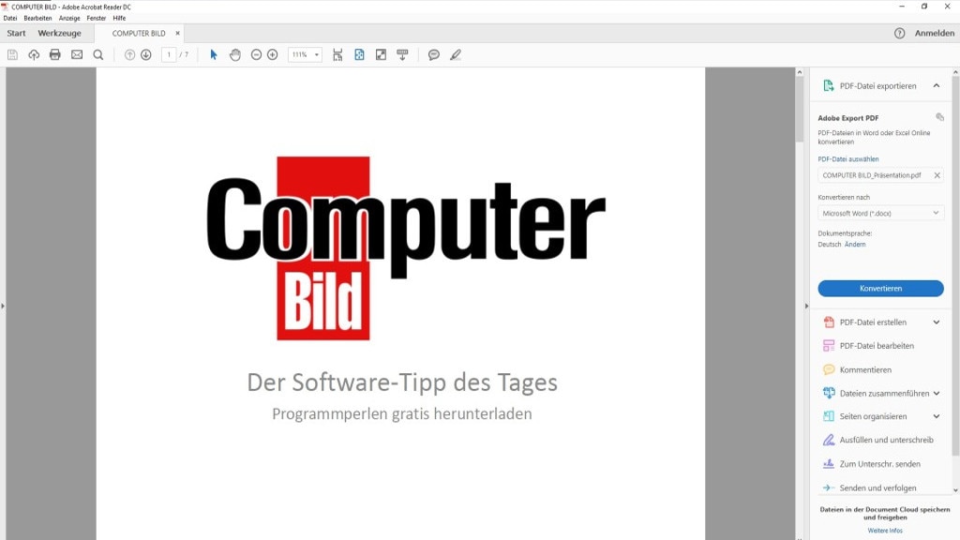
Task: Click the PDF-Datei auswählen link
Action: [x=847, y=158]
